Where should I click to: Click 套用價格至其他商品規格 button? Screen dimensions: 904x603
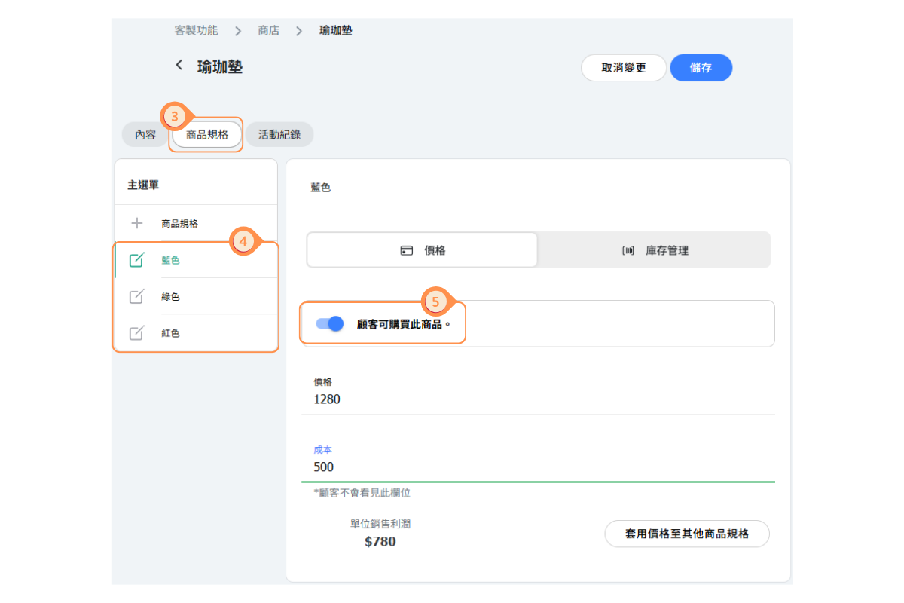[x=686, y=534]
